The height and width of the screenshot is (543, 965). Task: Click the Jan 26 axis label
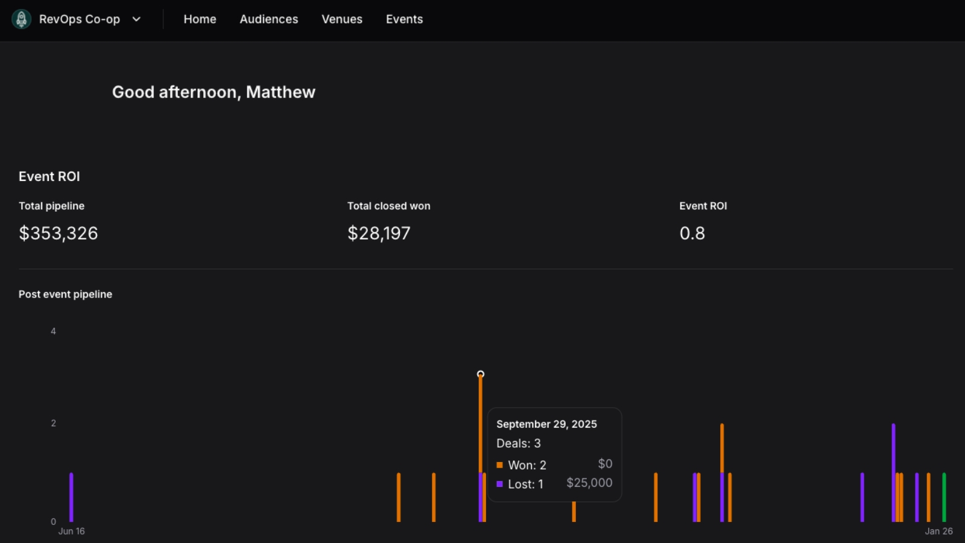tap(939, 531)
